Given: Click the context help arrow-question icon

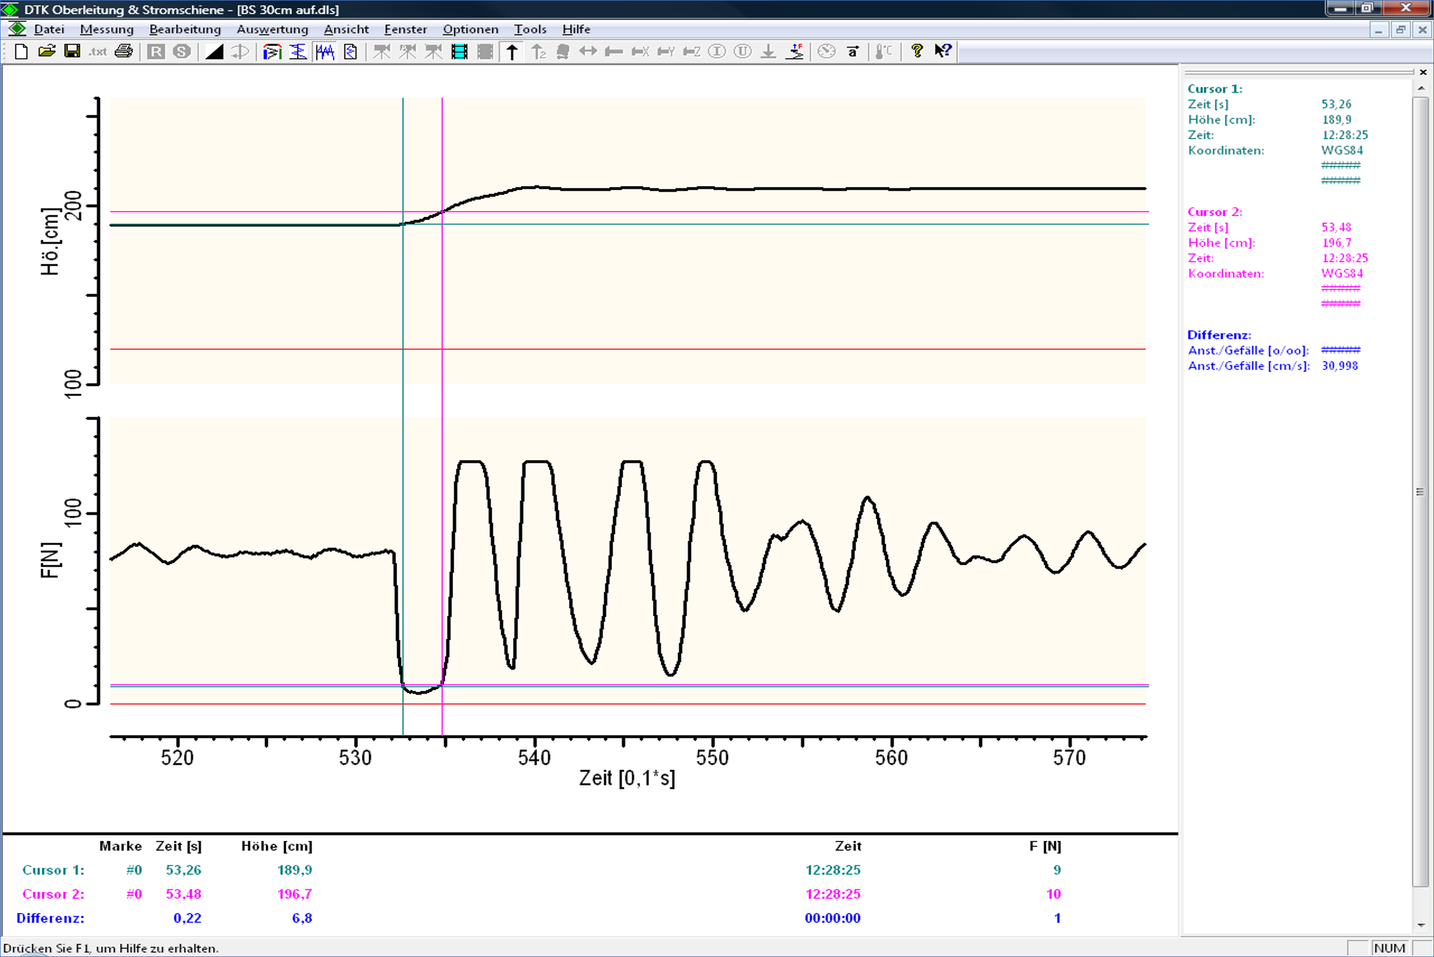Looking at the screenshot, I should click(943, 52).
